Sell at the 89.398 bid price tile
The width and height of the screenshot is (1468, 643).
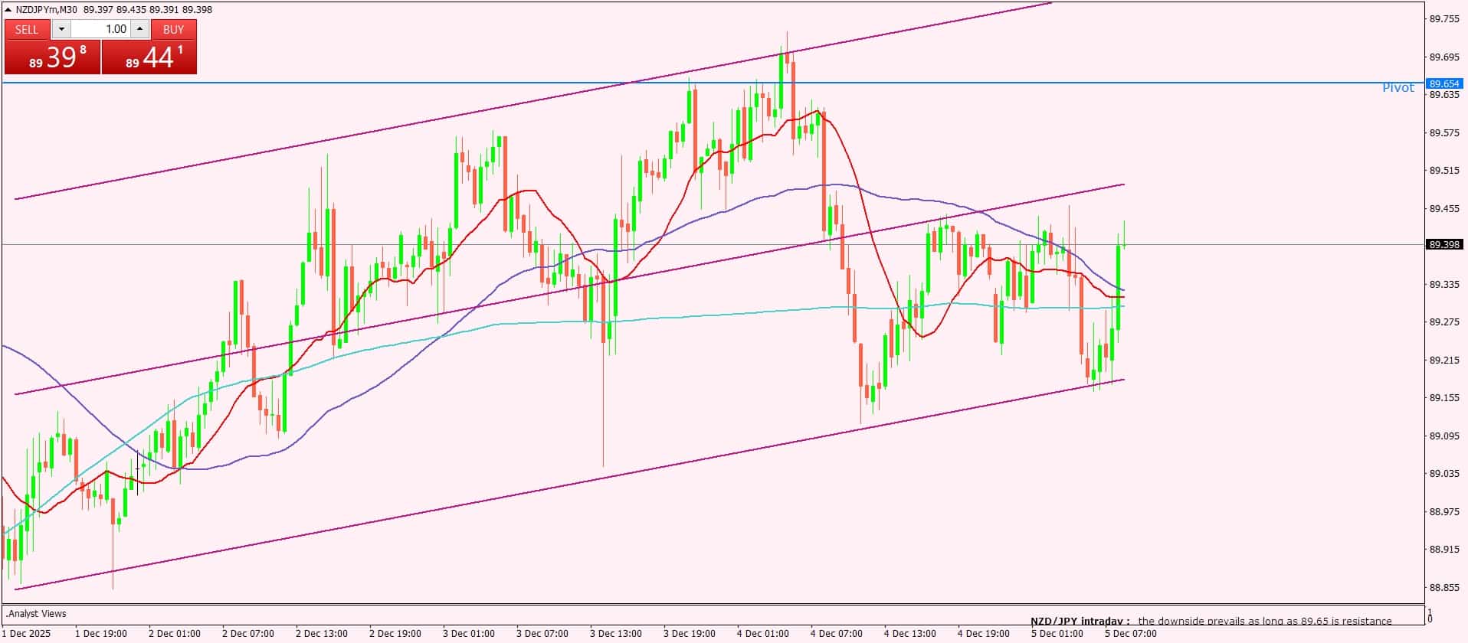pos(52,57)
